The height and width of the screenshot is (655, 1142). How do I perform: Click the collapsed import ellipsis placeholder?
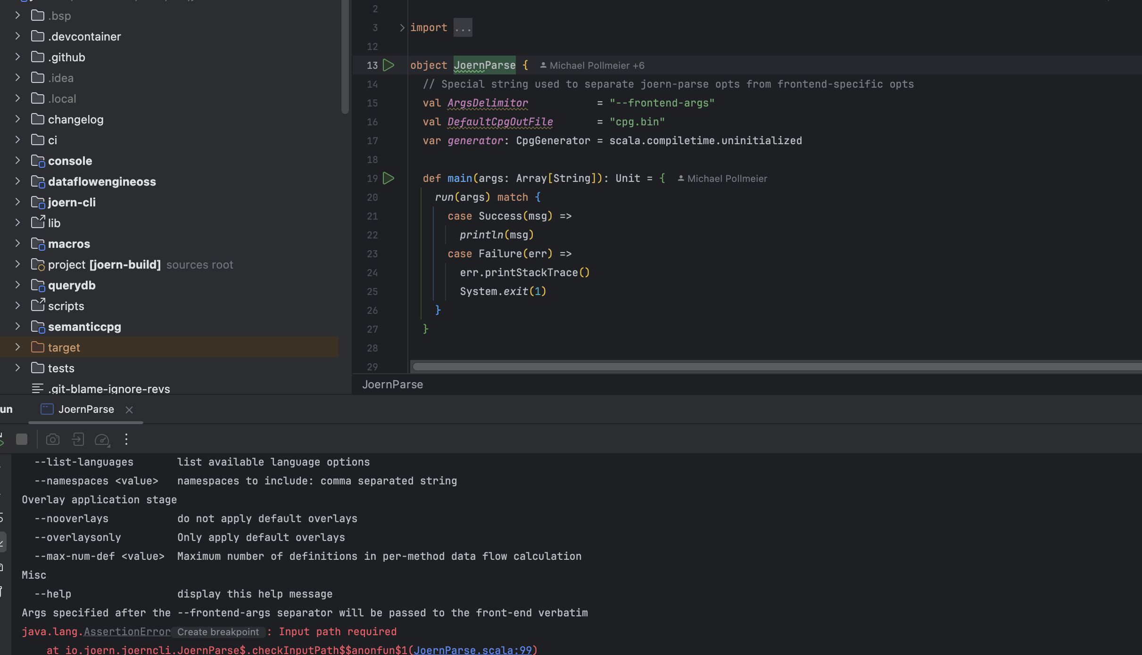click(x=463, y=28)
